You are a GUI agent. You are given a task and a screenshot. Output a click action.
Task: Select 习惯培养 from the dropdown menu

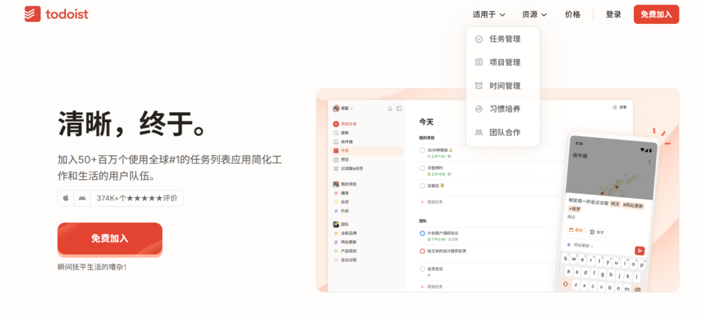[504, 109]
